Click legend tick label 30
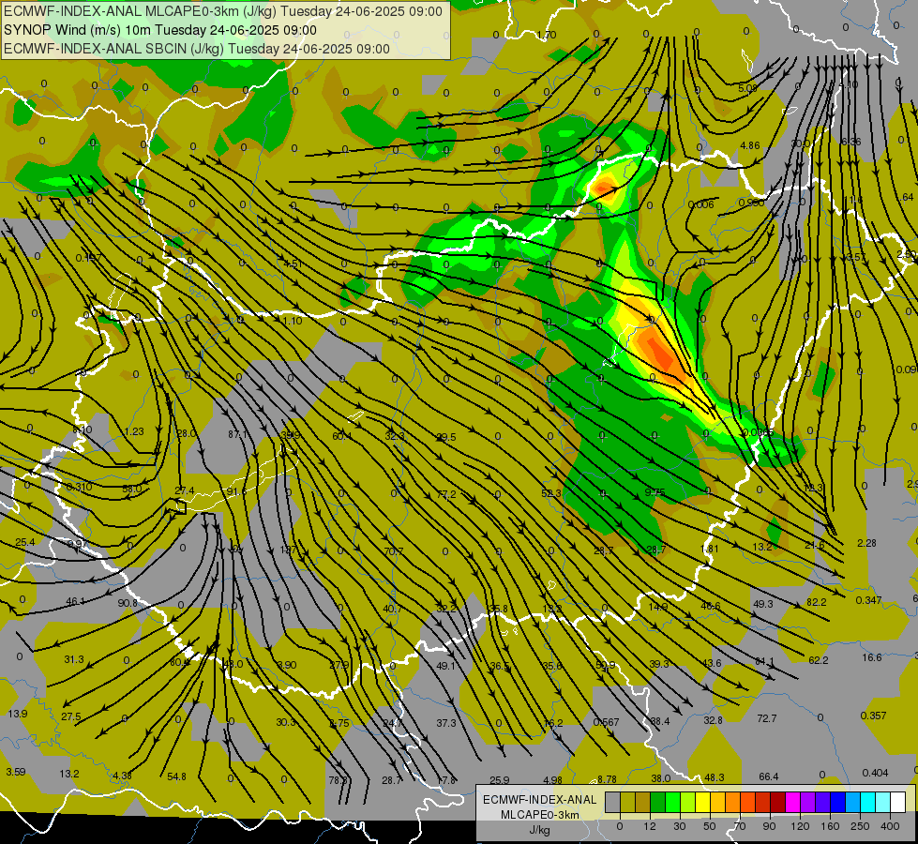 680,826
